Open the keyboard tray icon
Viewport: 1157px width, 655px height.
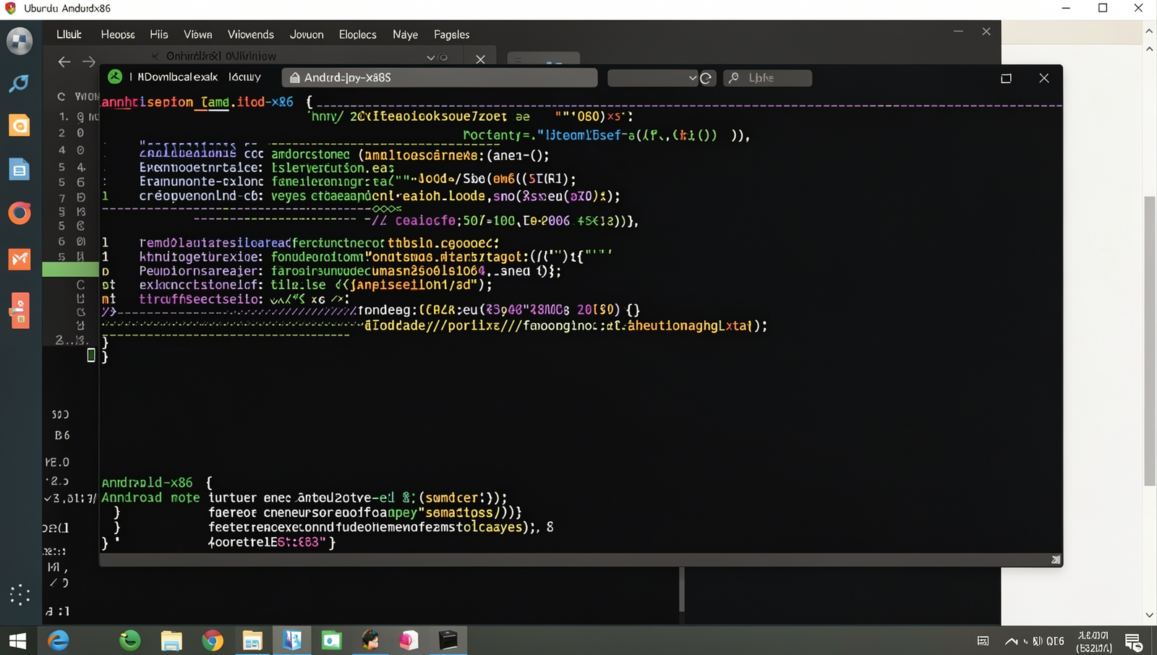click(x=983, y=641)
